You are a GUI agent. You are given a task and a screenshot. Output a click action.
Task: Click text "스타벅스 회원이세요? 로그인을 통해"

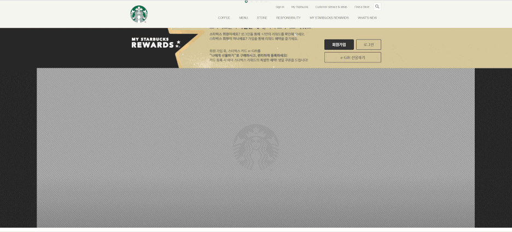tap(235, 34)
